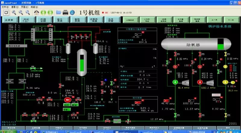Print the screen with the printer icon

[x=65, y=12]
